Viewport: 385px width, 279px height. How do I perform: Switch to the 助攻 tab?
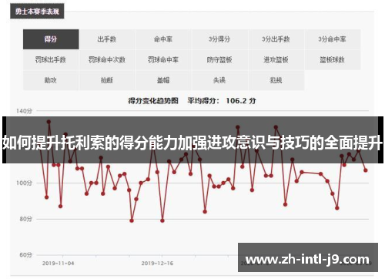click(51, 80)
